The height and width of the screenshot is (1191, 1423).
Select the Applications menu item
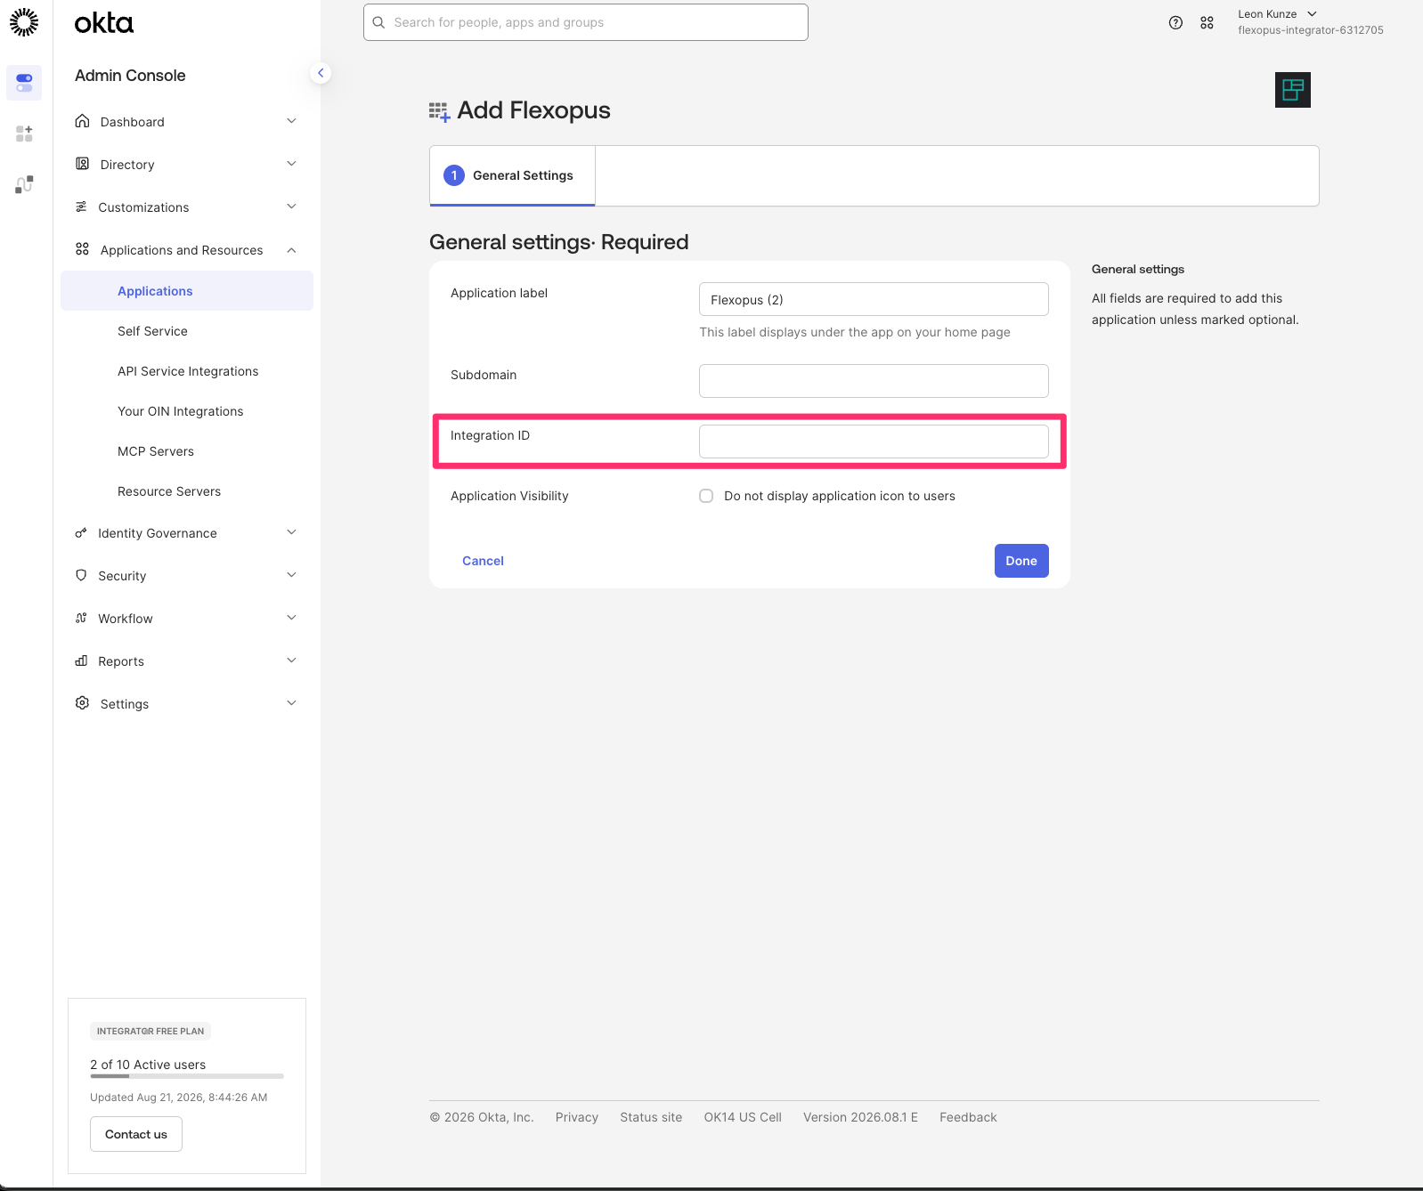187,291
